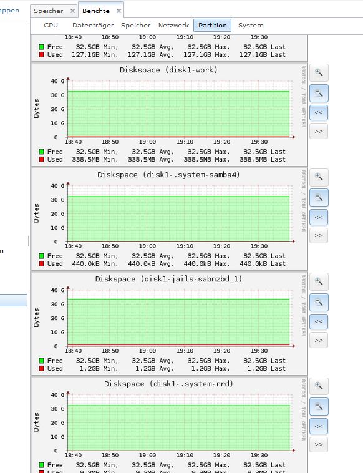Screen dimensions: 363x473
Task: Click the green Free swatch in sabnzbd_1 legend
Action: click(x=42, y=361)
